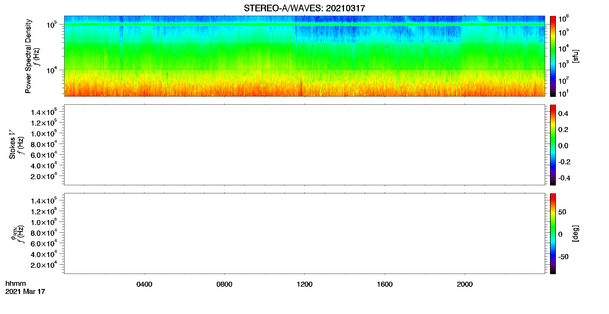The image size is (609, 314).
Task: Click the 2021 Mar 17 date label
Action: [25, 292]
